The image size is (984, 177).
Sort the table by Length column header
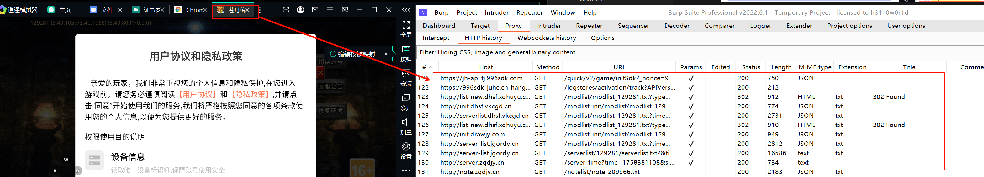(x=781, y=67)
